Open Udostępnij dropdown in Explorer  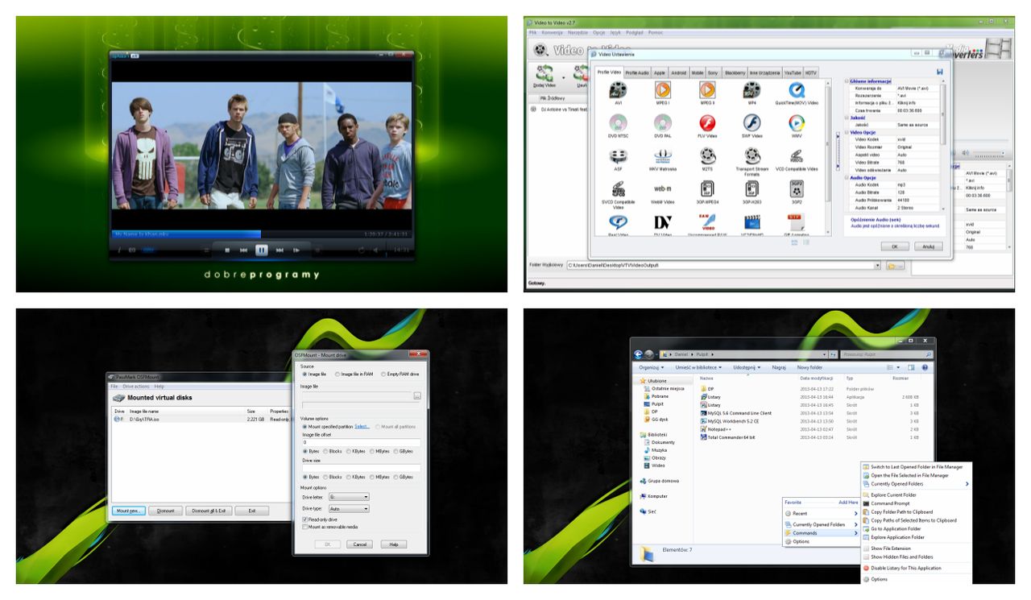747,367
